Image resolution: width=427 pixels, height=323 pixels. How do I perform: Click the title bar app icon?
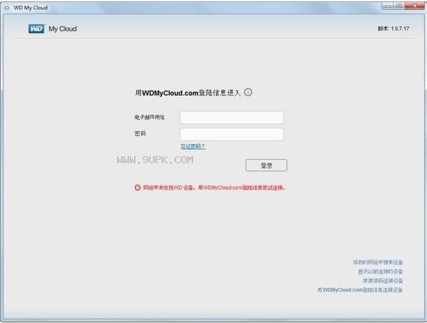click(x=7, y=8)
